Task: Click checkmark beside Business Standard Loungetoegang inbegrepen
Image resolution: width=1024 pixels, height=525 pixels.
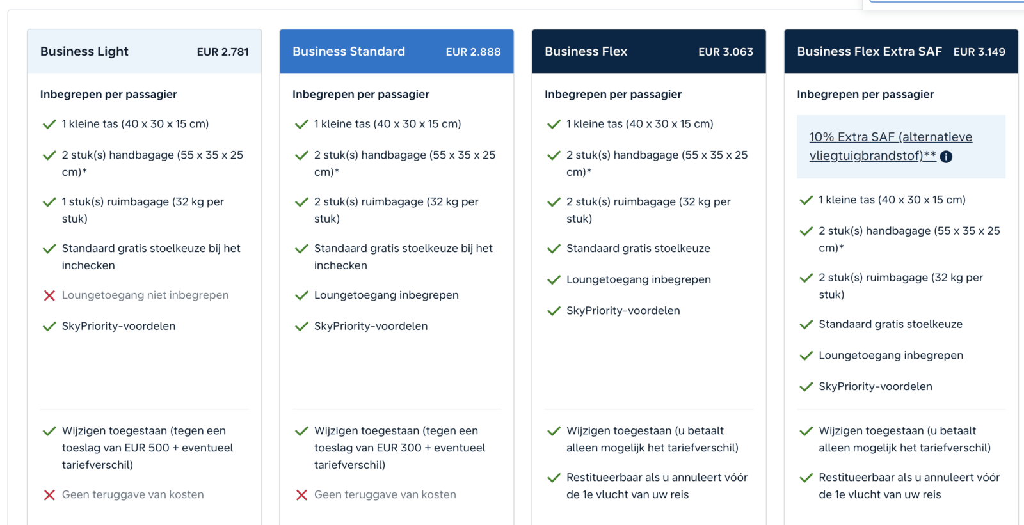Action: tap(301, 295)
